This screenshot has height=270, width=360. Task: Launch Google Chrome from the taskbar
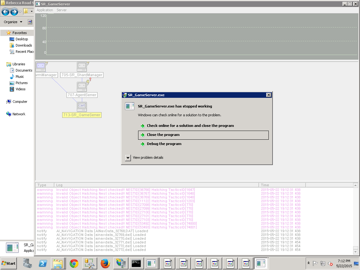(x=74, y=263)
